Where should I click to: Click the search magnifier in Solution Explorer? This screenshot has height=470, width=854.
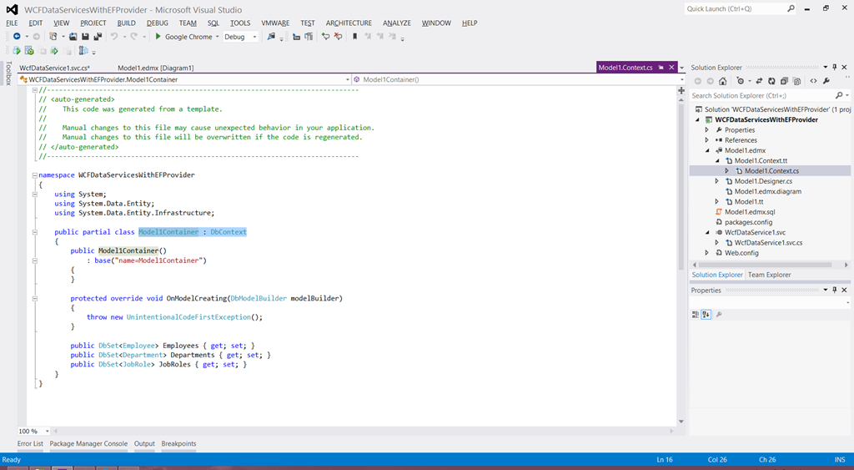839,95
